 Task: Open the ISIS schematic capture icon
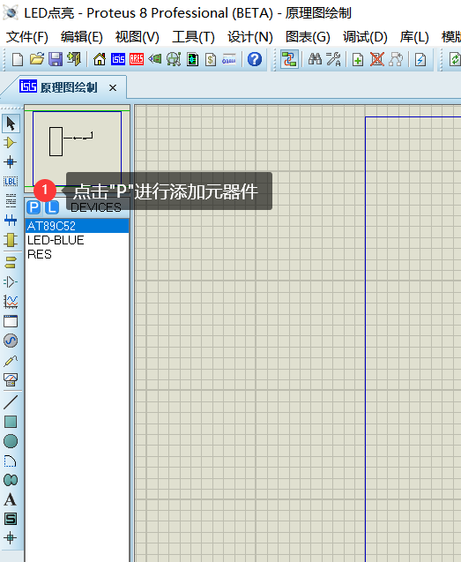pyautogui.click(x=118, y=59)
